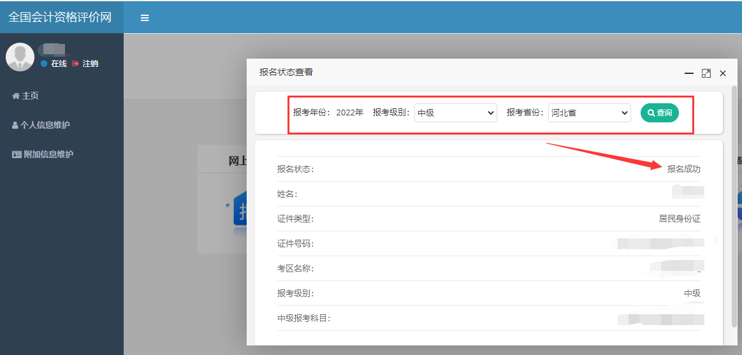
Task: Click the 报名状态查看 dialog title
Action: [x=286, y=72]
